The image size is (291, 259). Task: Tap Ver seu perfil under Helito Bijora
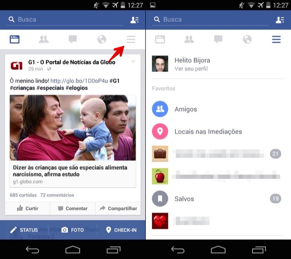coord(191,69)
